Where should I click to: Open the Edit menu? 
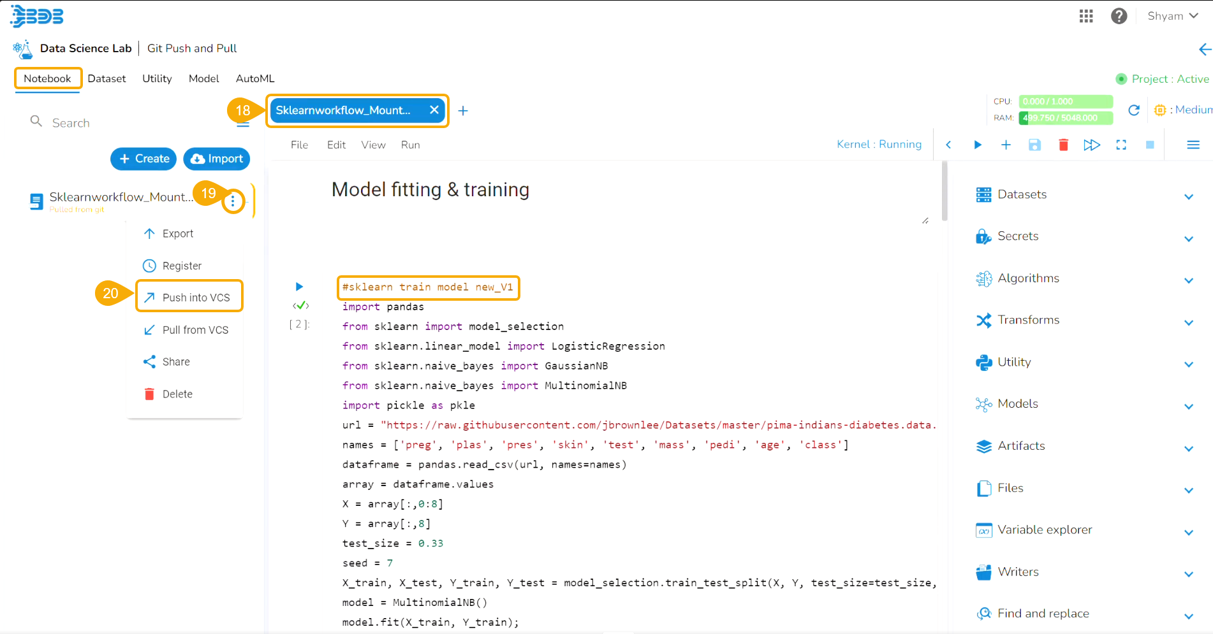pyautogui.click(x=336, y=145)
